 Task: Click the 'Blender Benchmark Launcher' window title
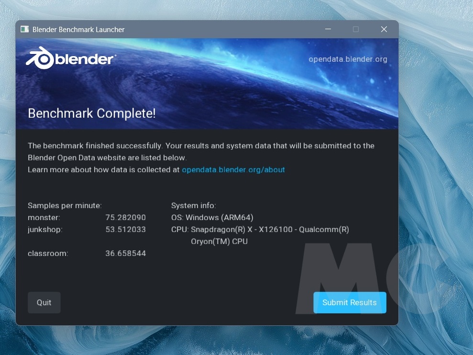click(x=78, y=30)
